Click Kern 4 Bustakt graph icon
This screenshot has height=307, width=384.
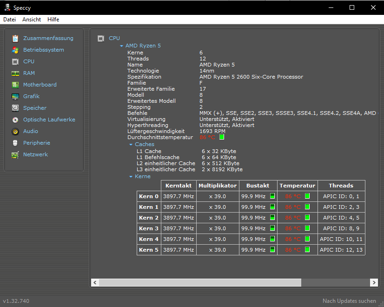click(272, 239)
